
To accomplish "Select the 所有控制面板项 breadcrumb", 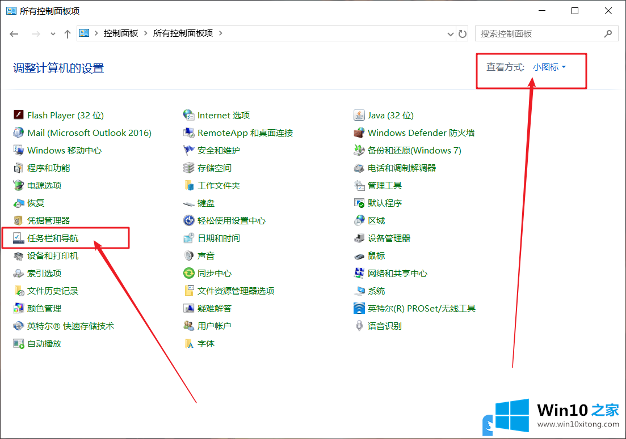I will click(183, 33).
